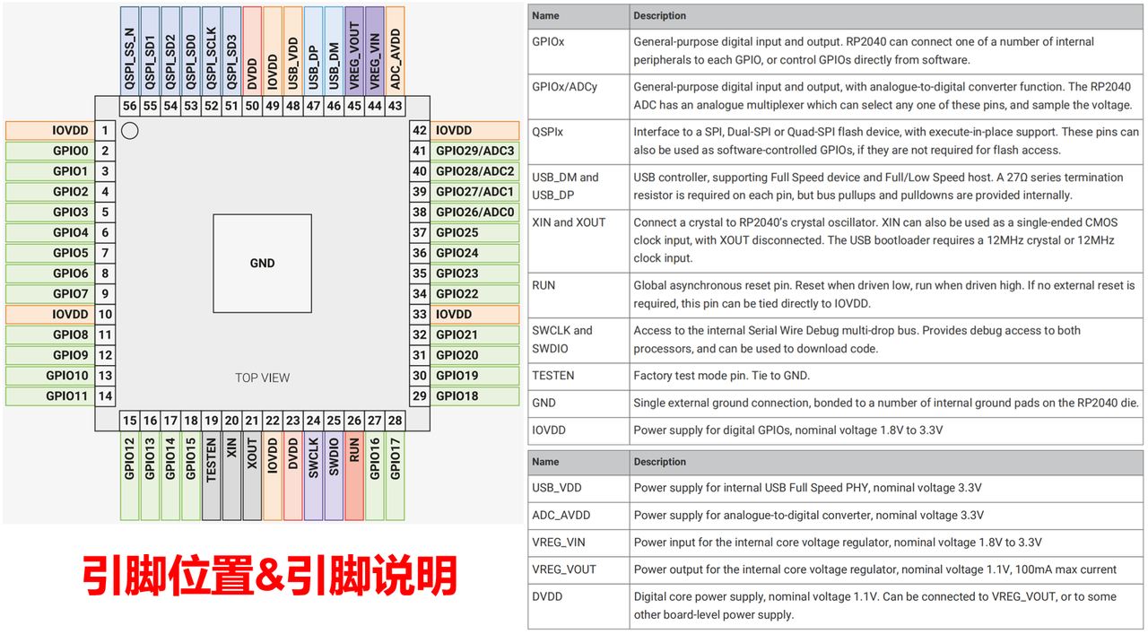Screen dimensions: 1148x634
Task: Select the SWCLK pin label on the diagram
Action: click(x=314, y=475)
